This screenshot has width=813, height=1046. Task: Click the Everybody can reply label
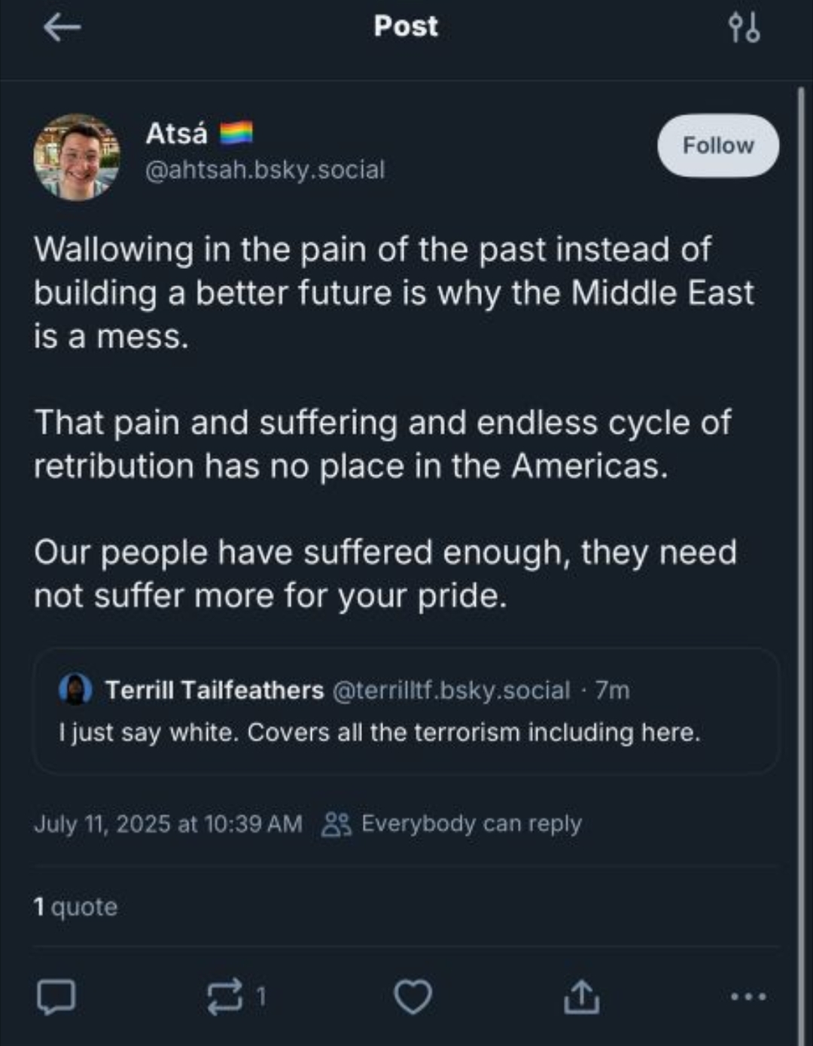pos(471,824)
